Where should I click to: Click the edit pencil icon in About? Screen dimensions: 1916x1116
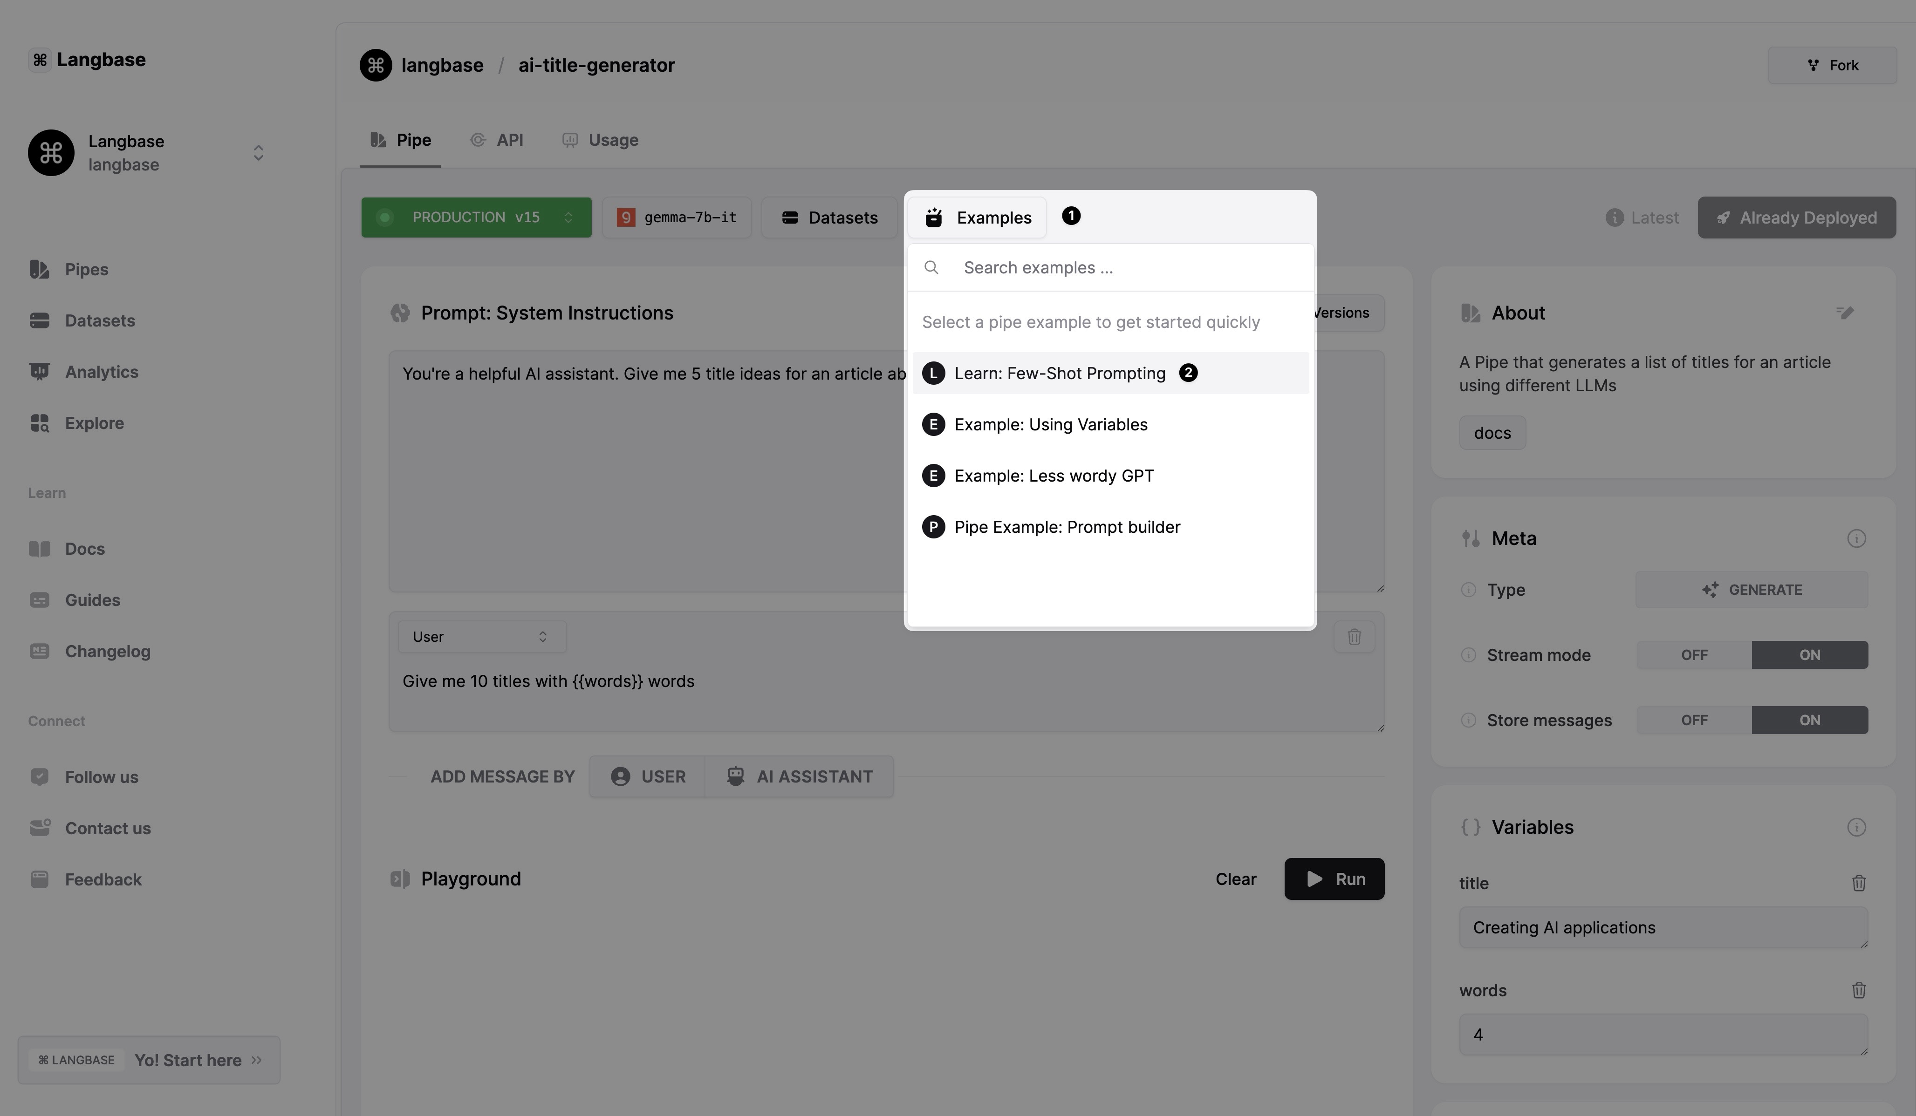(1845, 313)
